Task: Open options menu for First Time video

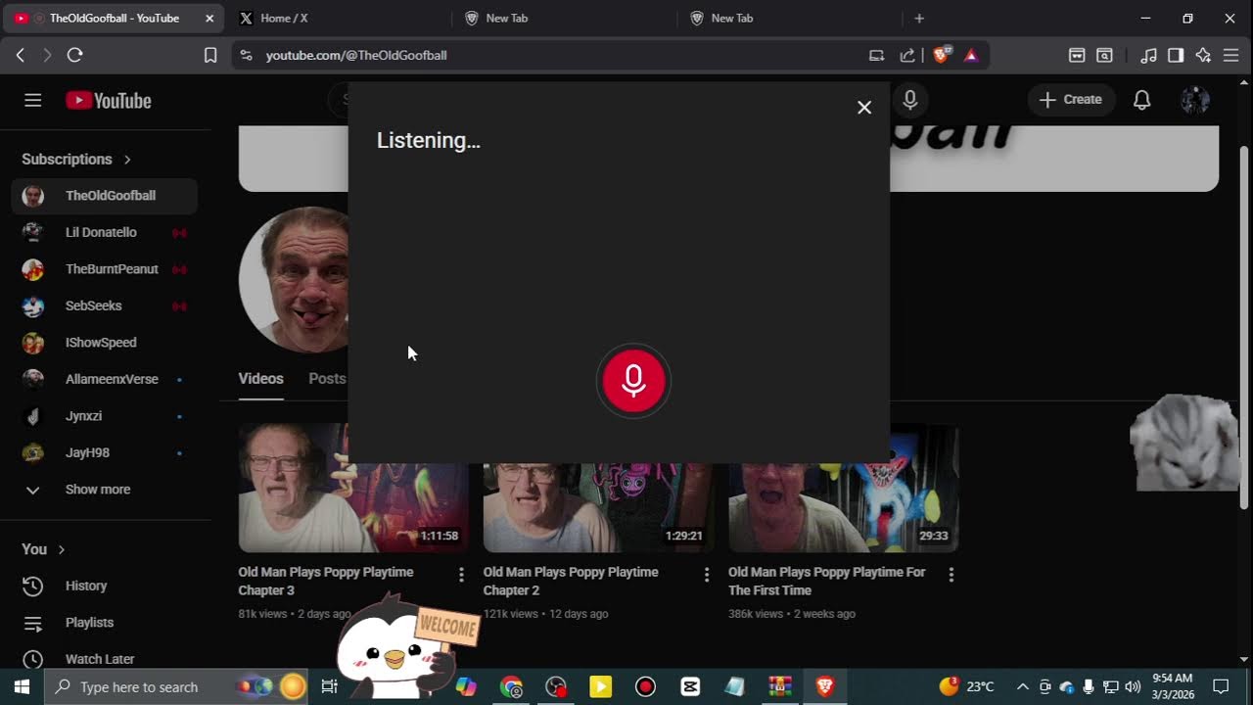Action: point(951,575)
